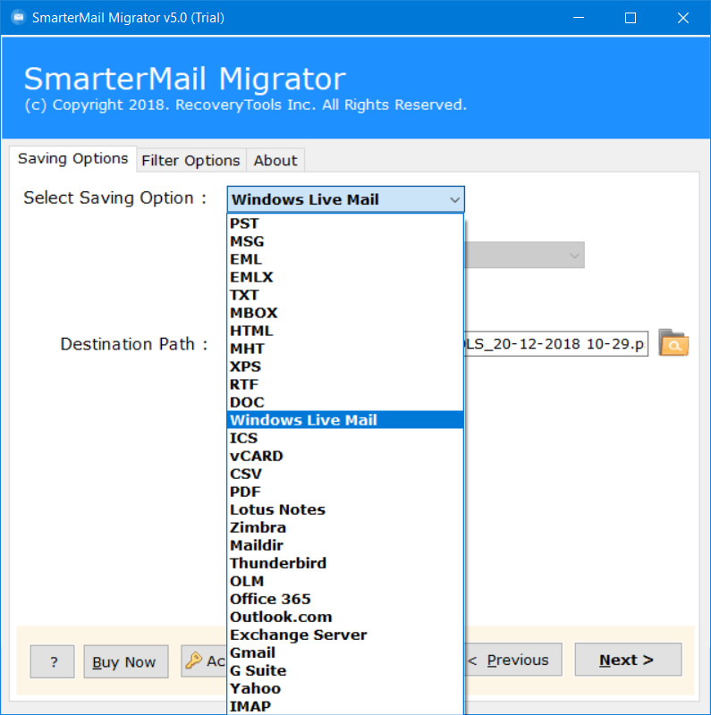Open the About tab
Viewport: 711px width, 715px height.
[275, 161]
